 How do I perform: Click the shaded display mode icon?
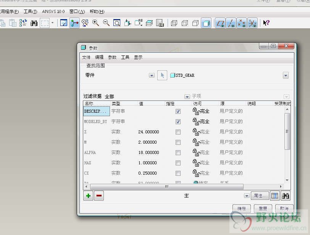(x=206, y=23)
